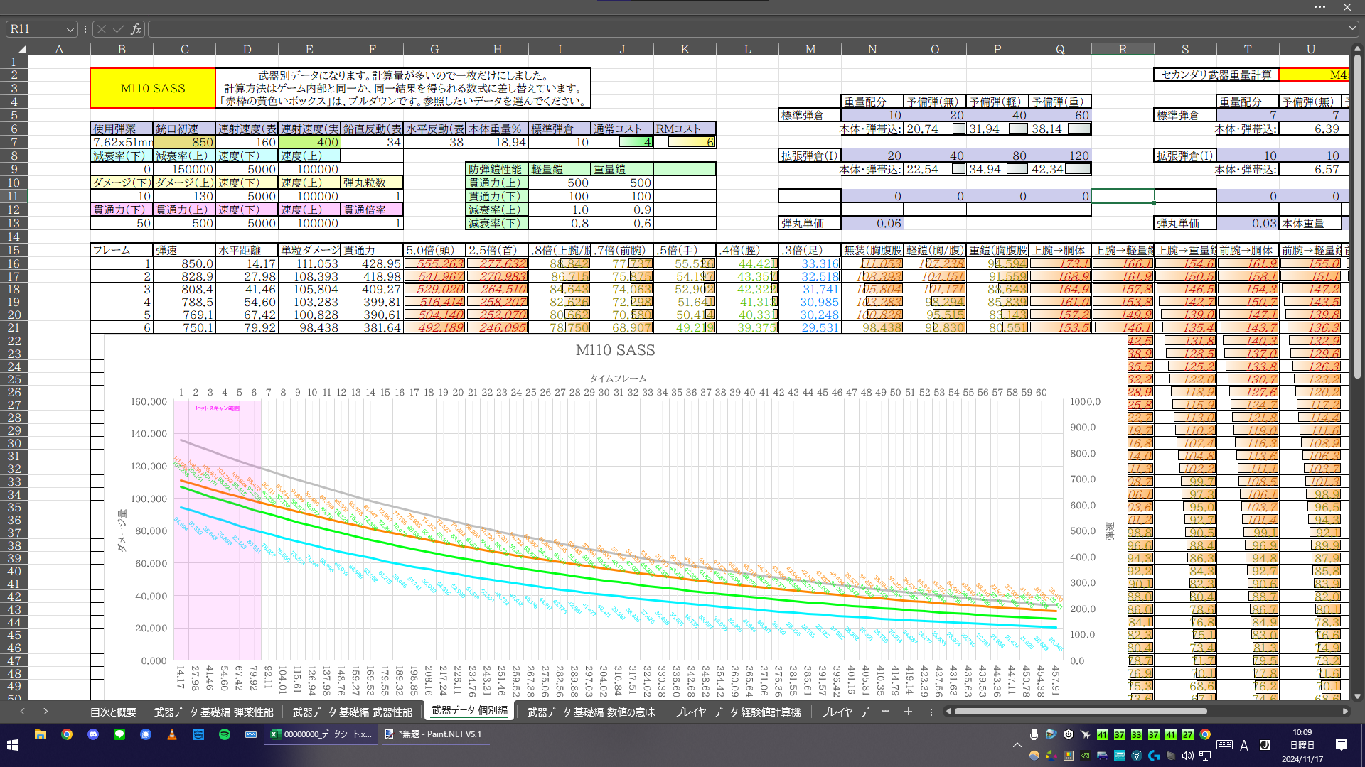The width and height of the screenshot is (1365, 767).
Task: Click the select-all corner triangle
Action: click(x=22, y=49)
